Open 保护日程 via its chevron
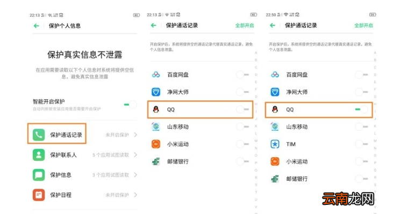The height and width of the screenshot is (214, 394). (x=135, y=195)
